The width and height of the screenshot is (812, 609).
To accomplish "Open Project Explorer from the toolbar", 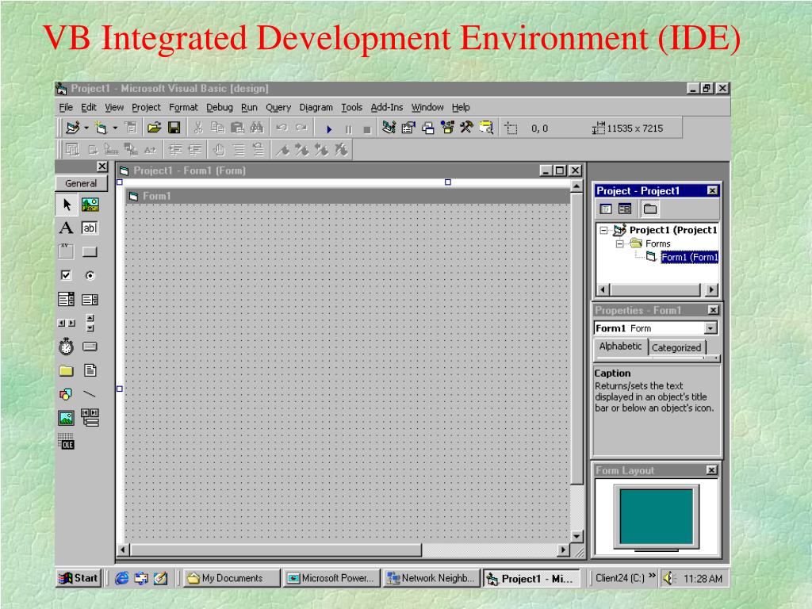I will click(389, 128).
